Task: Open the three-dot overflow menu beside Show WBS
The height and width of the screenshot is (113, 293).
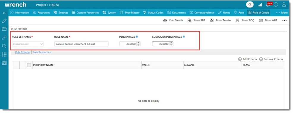Action: point(284,21)
